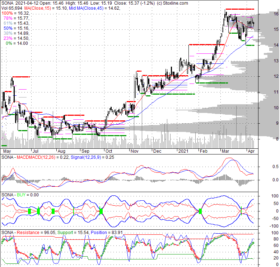The width and height of the screenshot is (280, 267).
Task: Click the 'Nov' label on time axis
Action: click(135, 151)
